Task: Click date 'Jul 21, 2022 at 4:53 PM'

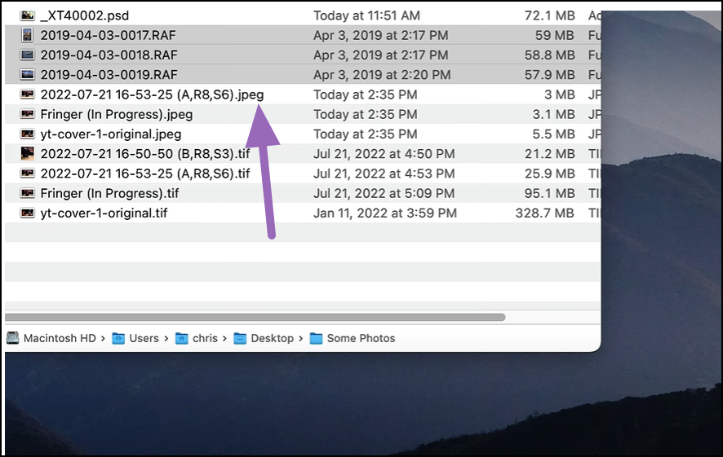Action: click(x=384, y=174)
